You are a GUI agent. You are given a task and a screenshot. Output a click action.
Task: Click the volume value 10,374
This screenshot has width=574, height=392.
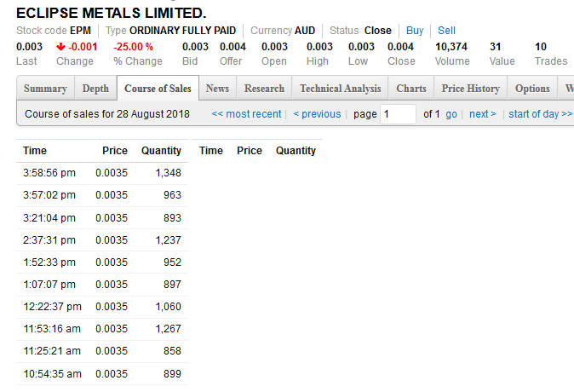click(451, 47)
